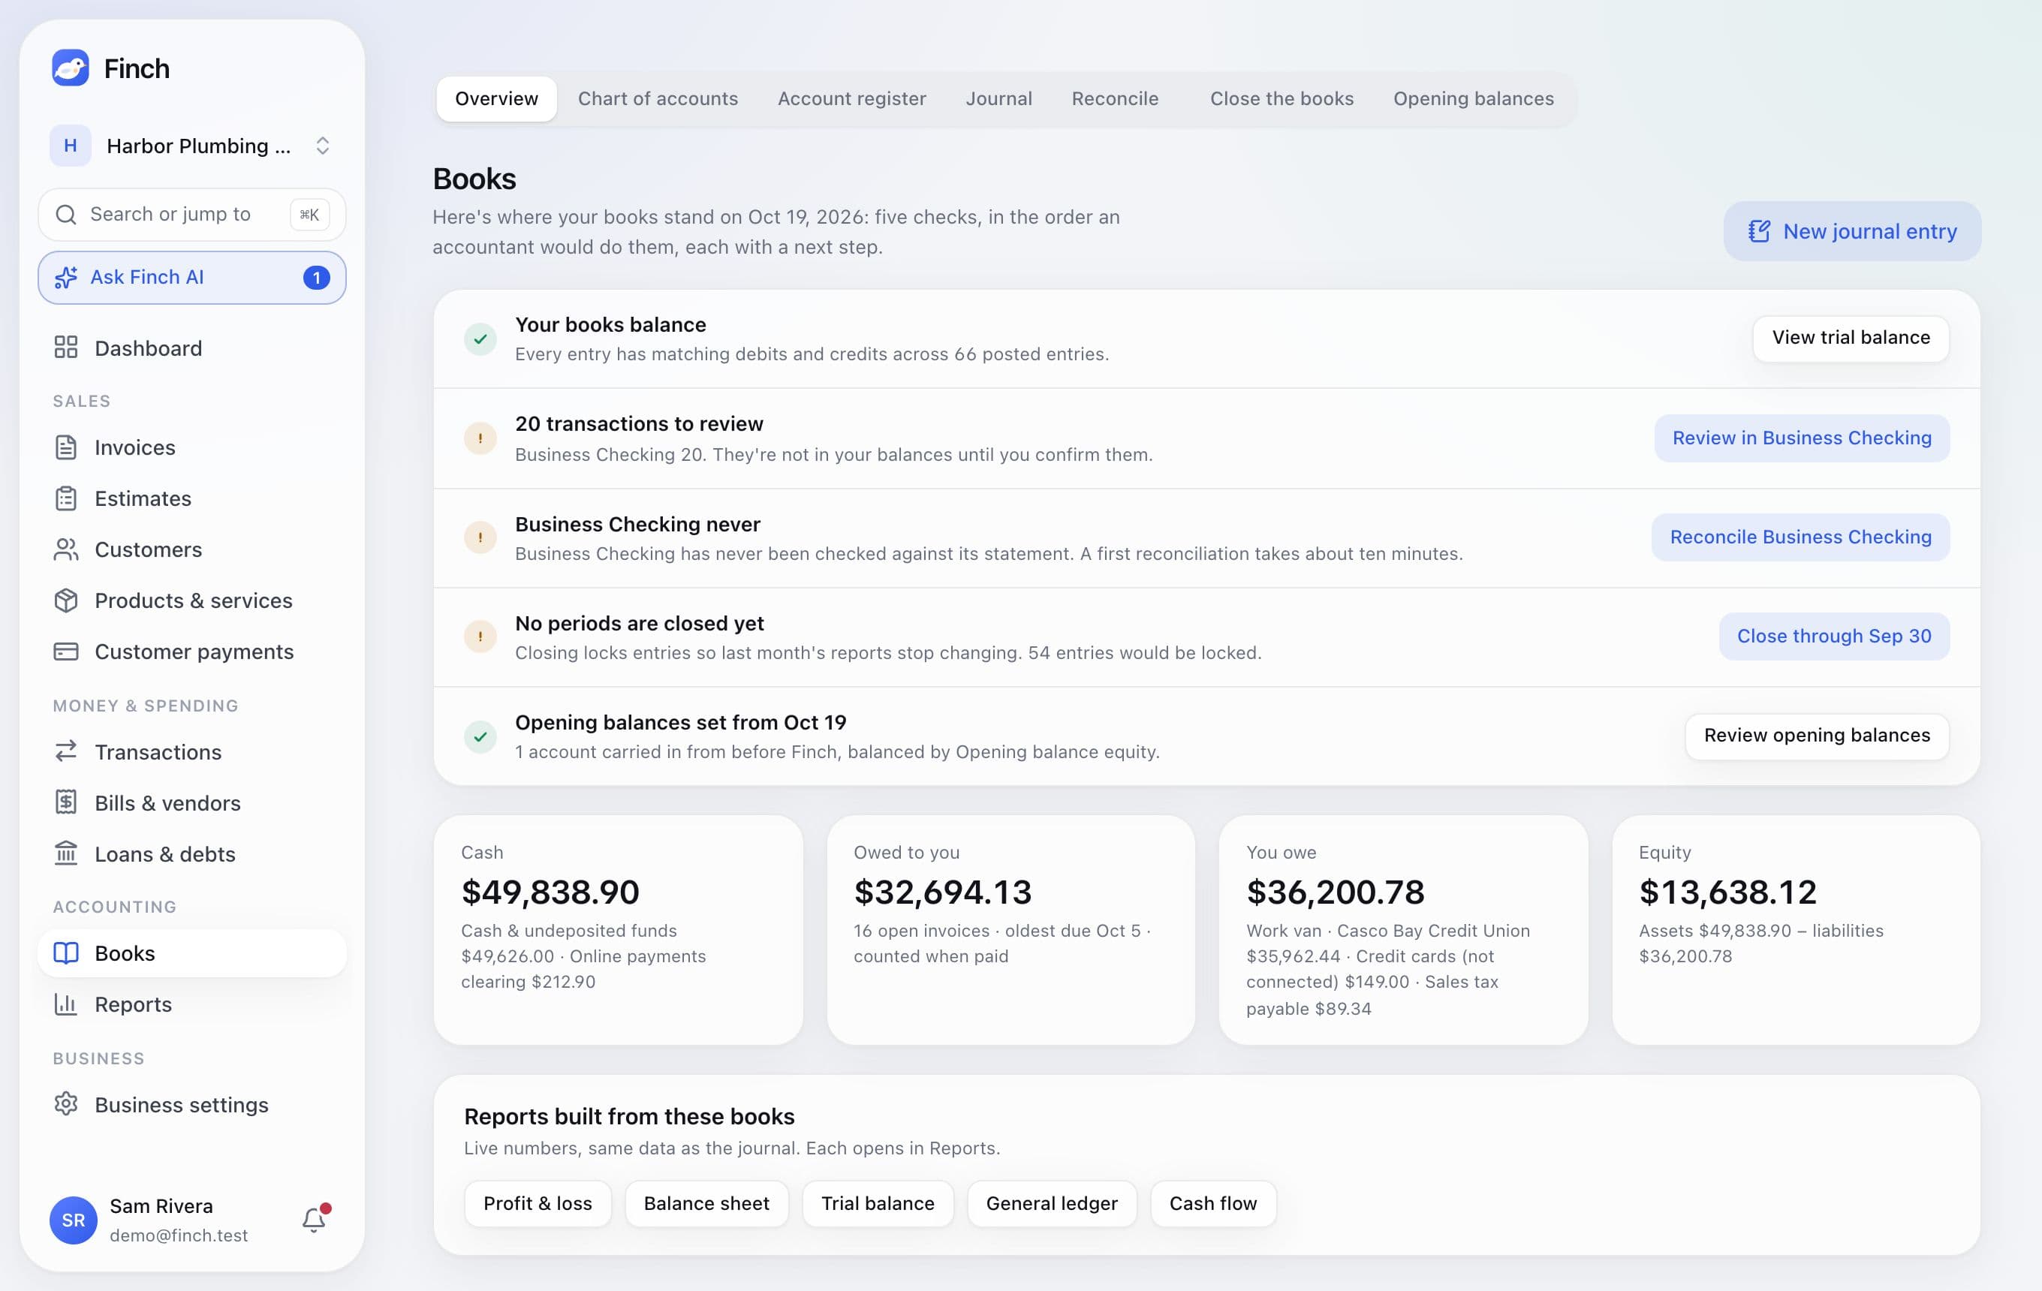2042x1291 pixels.
Task: Open the notifications bell
Action: (x=315, y=1219)
